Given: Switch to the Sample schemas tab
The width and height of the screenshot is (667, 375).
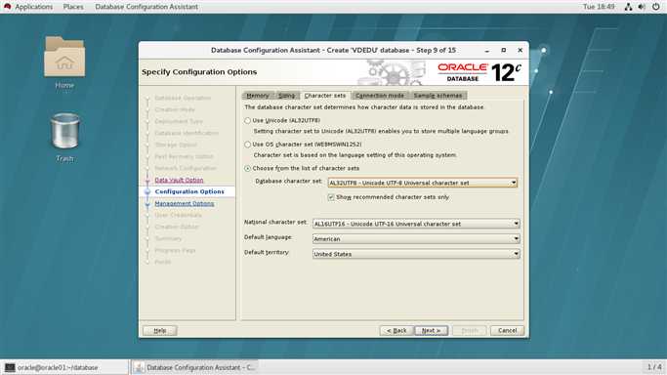Looking at the screenshot, I should coord(438,96).
